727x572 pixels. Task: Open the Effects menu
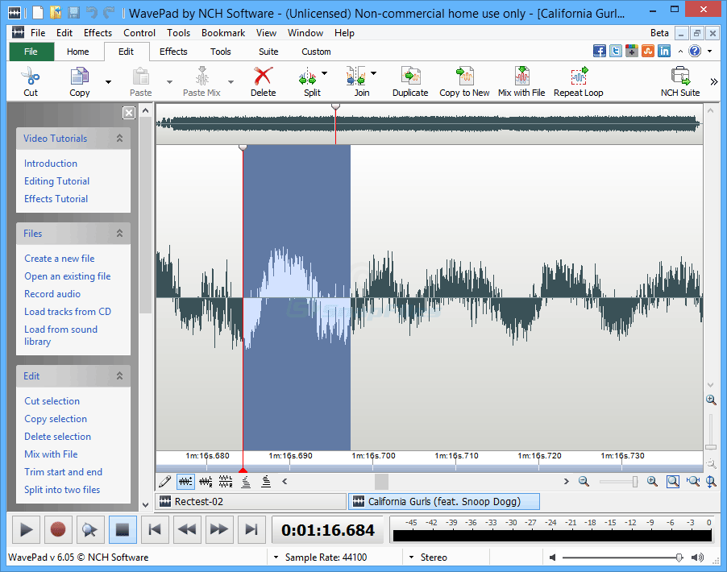pyautogui.click(x=98, y=33)
